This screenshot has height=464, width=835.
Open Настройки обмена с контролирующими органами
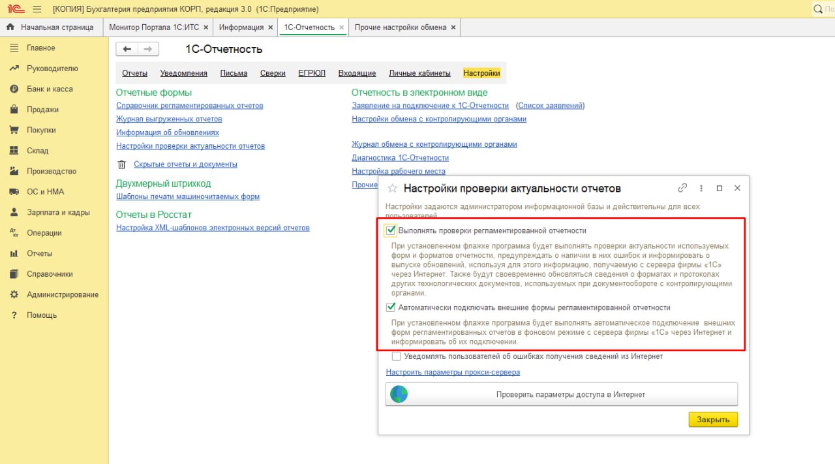[439, 119]
